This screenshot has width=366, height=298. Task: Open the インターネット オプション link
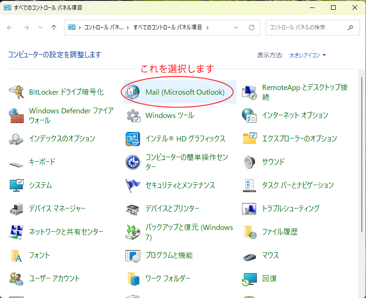pyautogui.click(x=295, y=115)
